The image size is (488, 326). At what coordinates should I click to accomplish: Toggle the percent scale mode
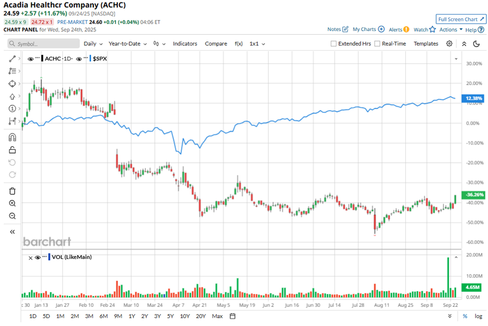[465, 316]
